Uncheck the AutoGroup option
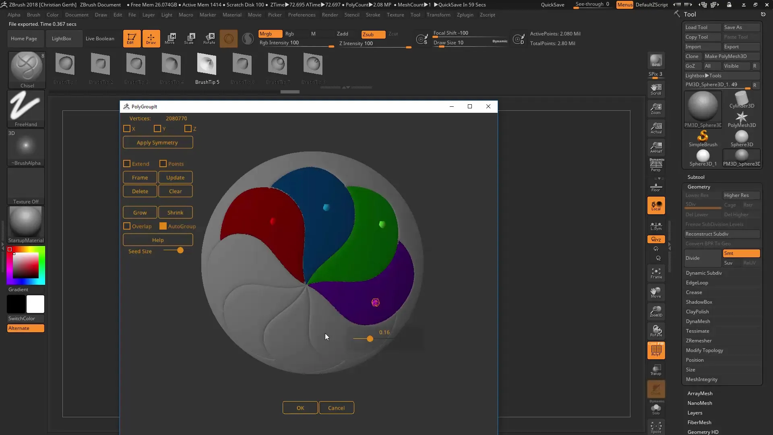The image size is (773, 435). [163, 226]
